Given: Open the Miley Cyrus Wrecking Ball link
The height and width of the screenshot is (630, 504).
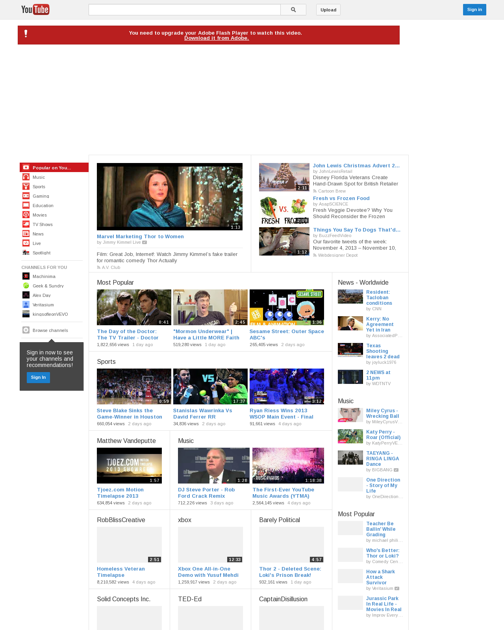Looking at the screenshot, I should pyautogui.click(x=383, y=413).
